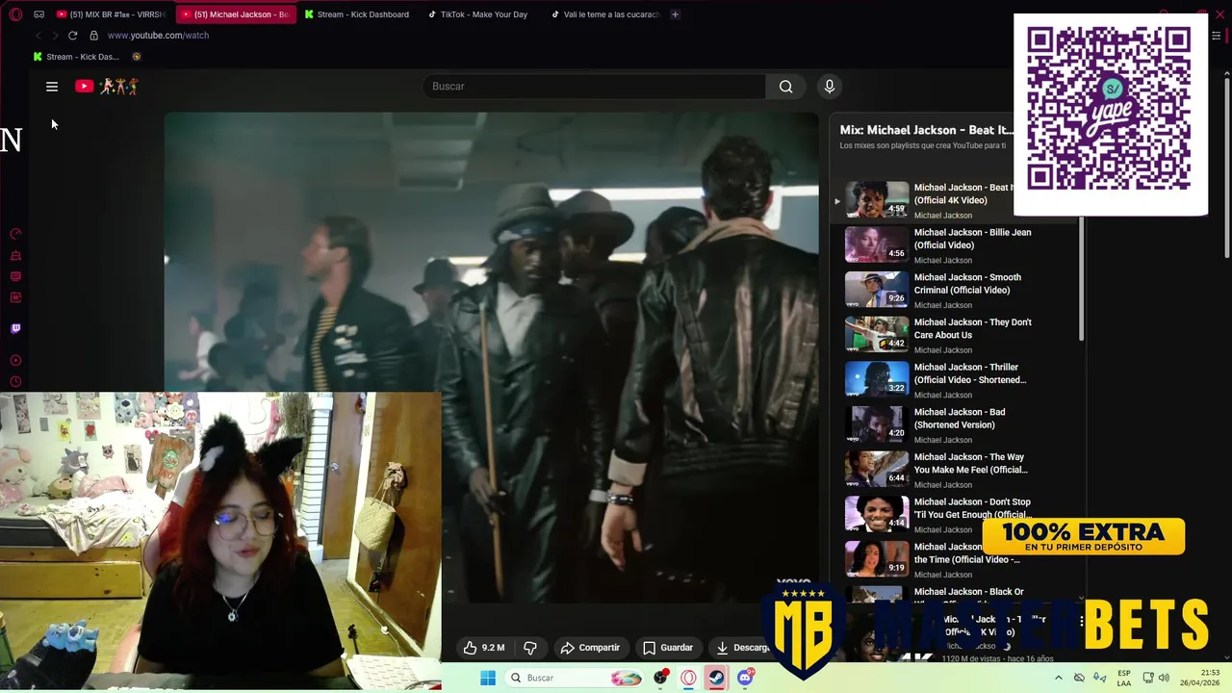1232x693 pixels.
Task: Open History clock in sidebar
Action: (15, 382)
